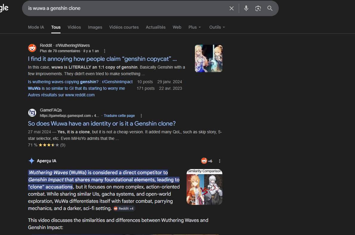Click the '22 avr. 2023' date
Viewport: 355px width, 235px height.
pos(170,88)
